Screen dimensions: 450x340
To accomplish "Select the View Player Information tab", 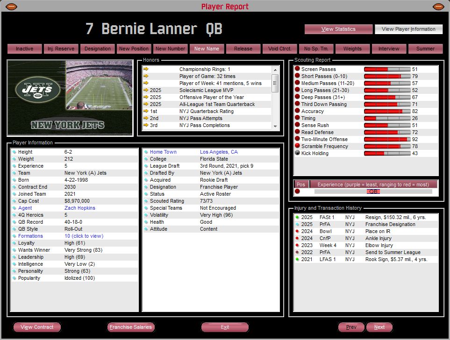I will point(408,29).
